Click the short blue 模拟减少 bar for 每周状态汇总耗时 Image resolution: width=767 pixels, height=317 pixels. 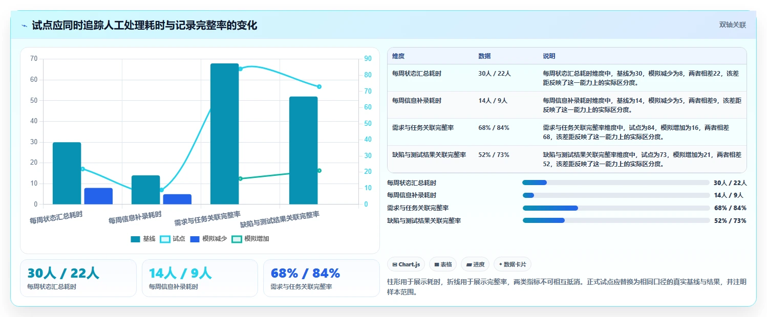98,196
